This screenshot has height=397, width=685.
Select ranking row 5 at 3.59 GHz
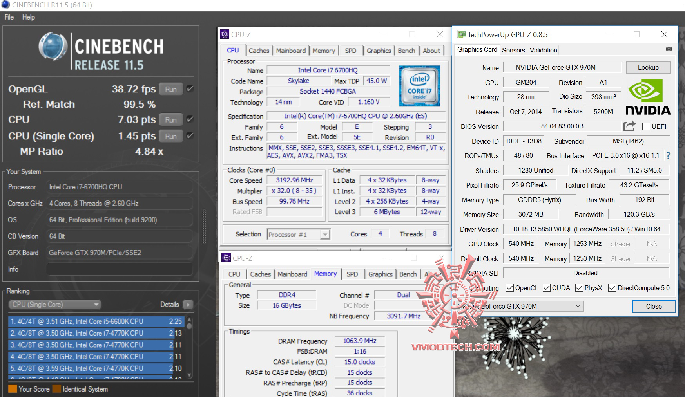pos(96,368)
